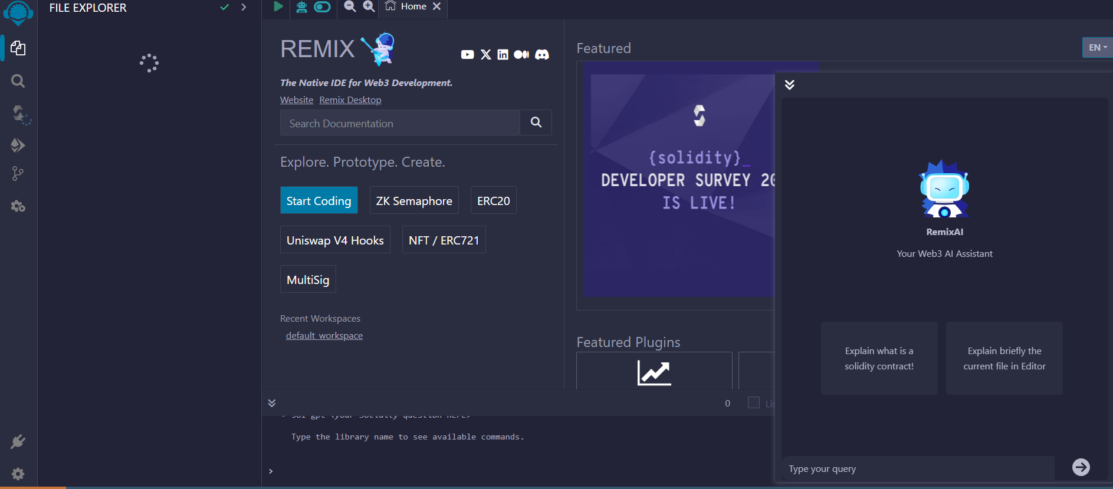1113x489 pixels.
Task: Collapse the RemixAI assistant panel chevron
Action: (790, 85)
